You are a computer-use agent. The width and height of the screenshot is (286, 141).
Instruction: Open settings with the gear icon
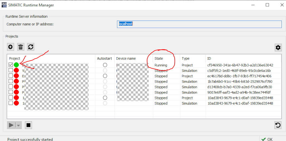click(x=278, y=47)
